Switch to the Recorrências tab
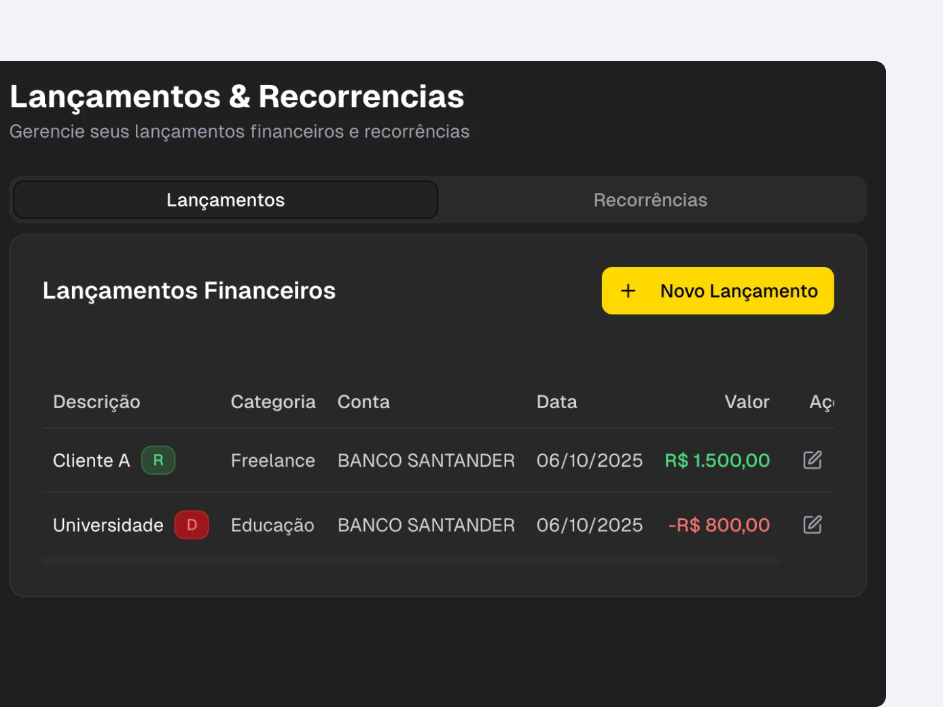943x707 pixels. (650, 199)
